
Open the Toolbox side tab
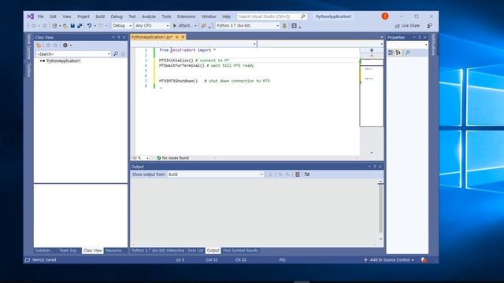(28, 70)
